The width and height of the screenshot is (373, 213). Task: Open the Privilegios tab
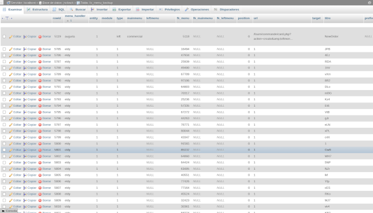[x=170, y=10]
